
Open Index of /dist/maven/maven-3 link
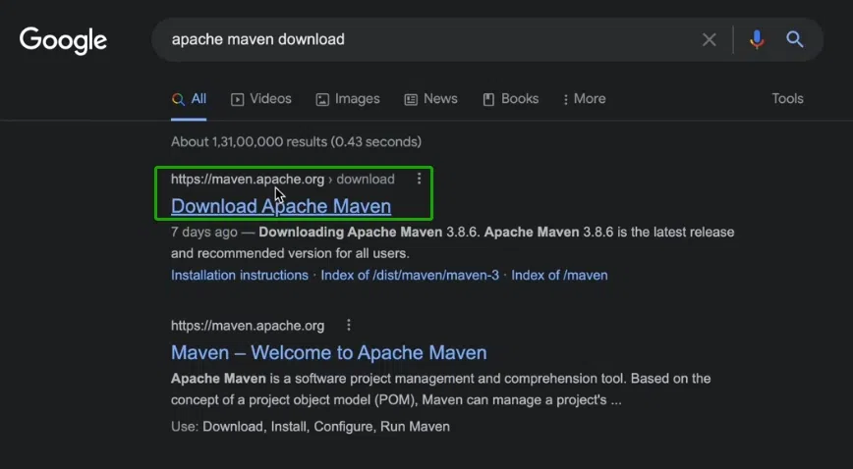(410, 275)
